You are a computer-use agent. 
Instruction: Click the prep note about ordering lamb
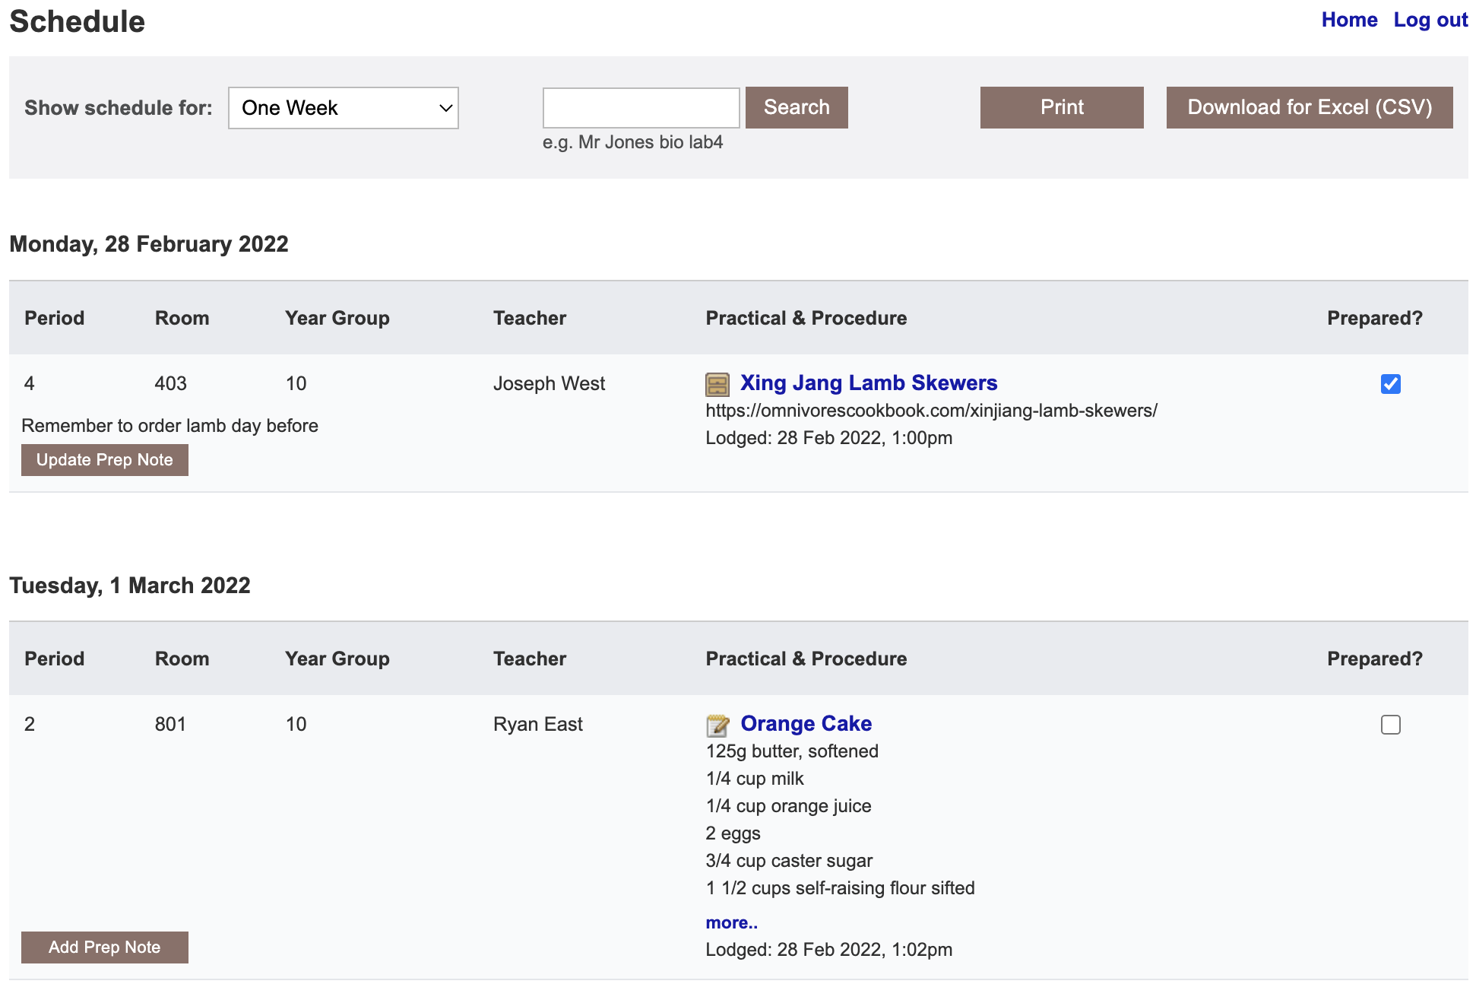[x=170, y=425]
